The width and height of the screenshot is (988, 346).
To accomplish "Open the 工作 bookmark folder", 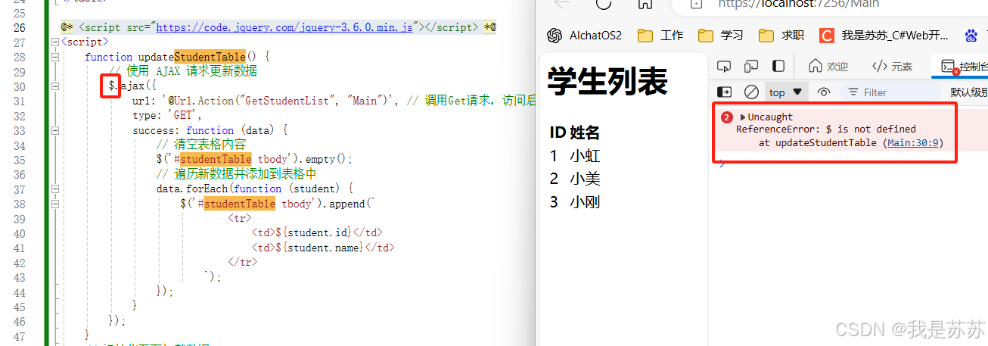I will tap(660, 36).
